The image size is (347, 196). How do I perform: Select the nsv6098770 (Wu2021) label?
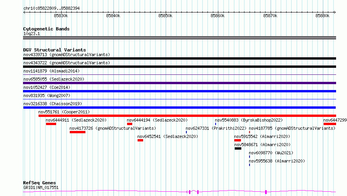[271, 153]
